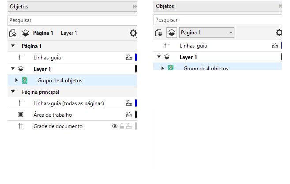Image resolution: width=290 pixels, height=184 pixels.
Task: Unlock the Grade de documento layer
Action: pyautogui.click(x=121, y=126)
